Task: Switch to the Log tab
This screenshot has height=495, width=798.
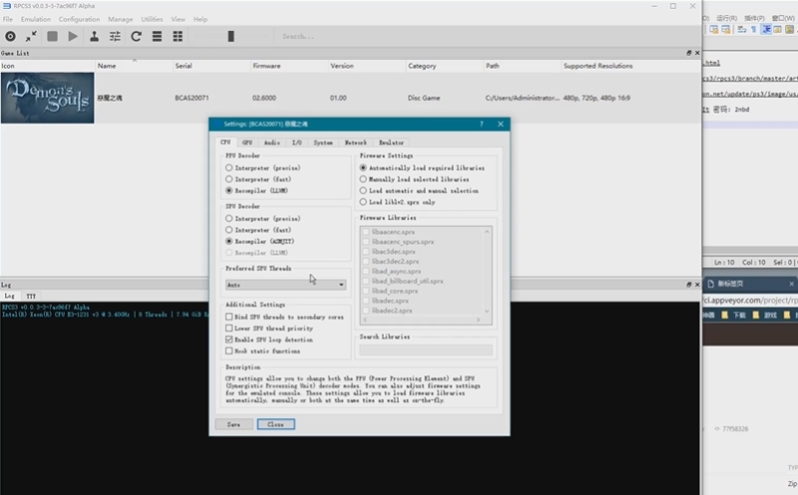Action: 10,296
